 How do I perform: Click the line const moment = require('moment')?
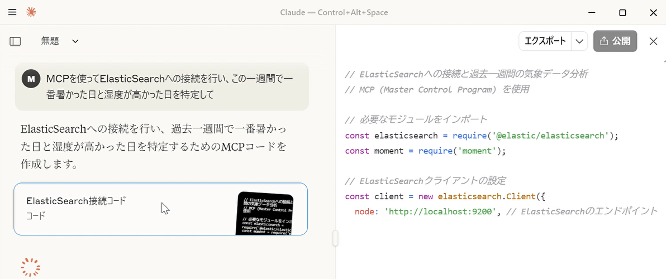point(426,151)
